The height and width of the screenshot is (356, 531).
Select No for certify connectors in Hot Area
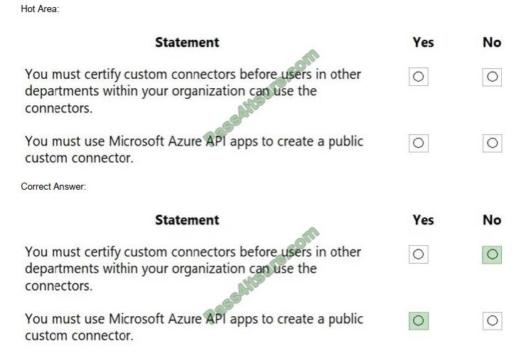492,77
